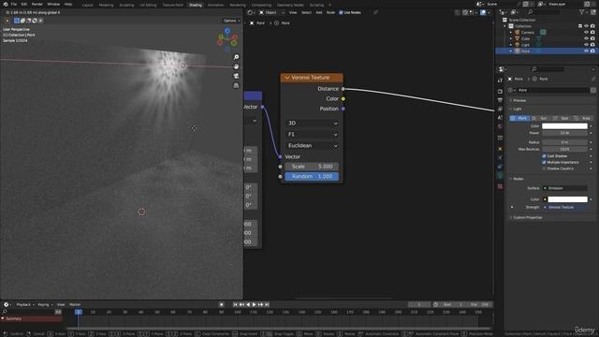
Task: Open Voronoi feature F1 dropdown
Action: point(312,135)
